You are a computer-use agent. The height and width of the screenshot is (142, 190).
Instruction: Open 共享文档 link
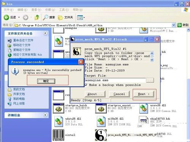(x=19, y=94)
